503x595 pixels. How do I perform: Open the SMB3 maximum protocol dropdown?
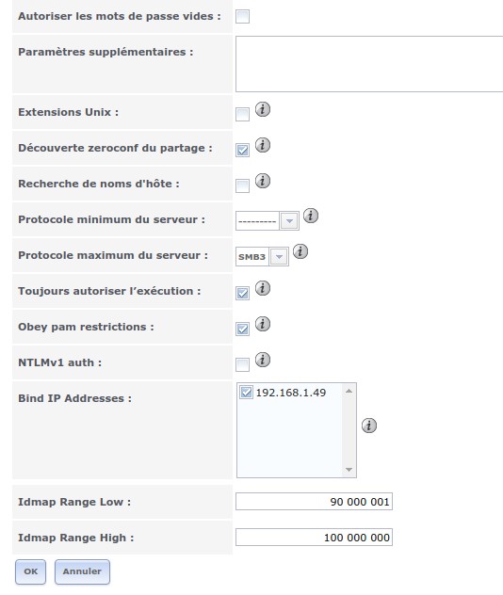(262, 257)
